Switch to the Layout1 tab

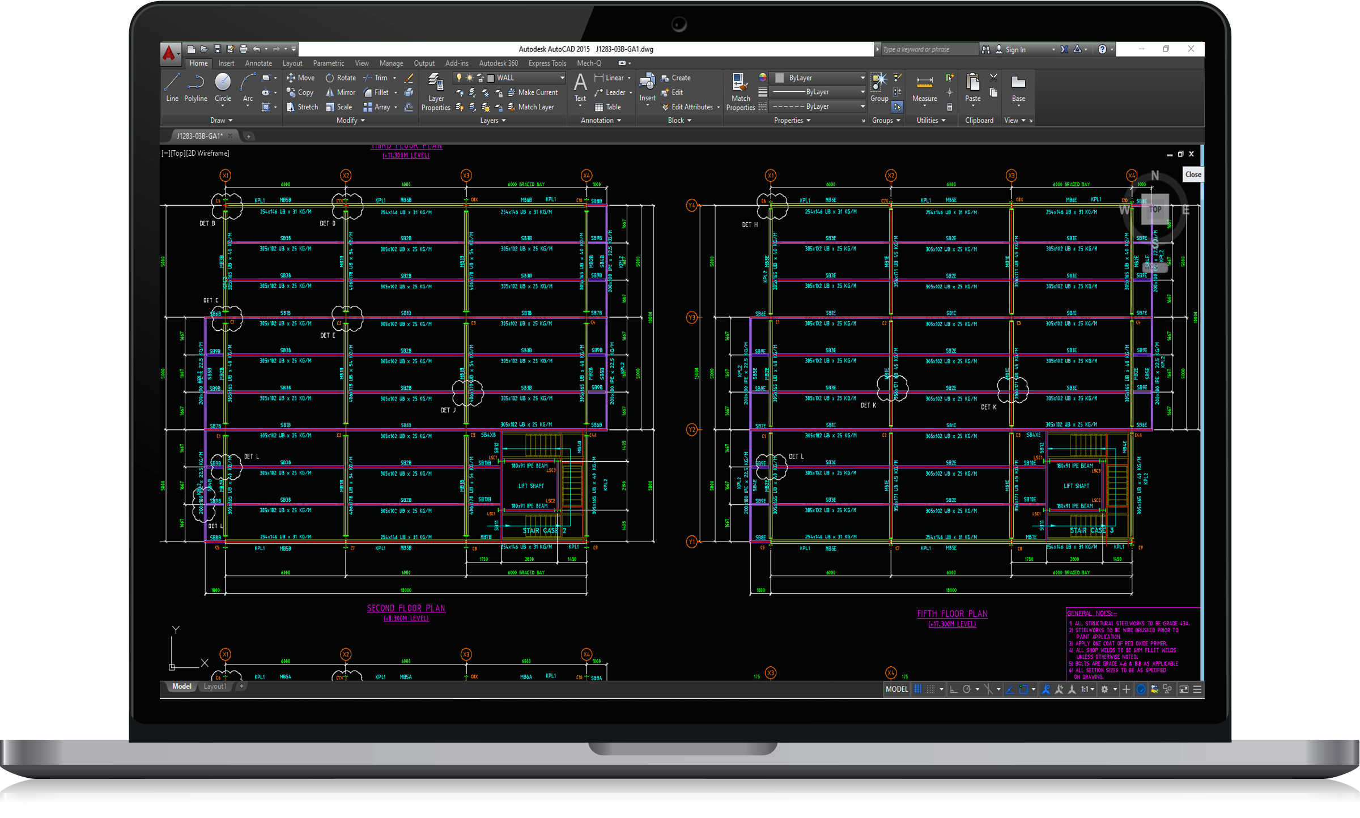tap(215, 687)
